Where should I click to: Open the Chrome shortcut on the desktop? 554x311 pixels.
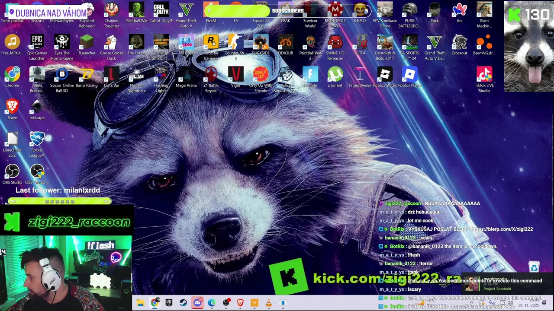tap(12, 78)
